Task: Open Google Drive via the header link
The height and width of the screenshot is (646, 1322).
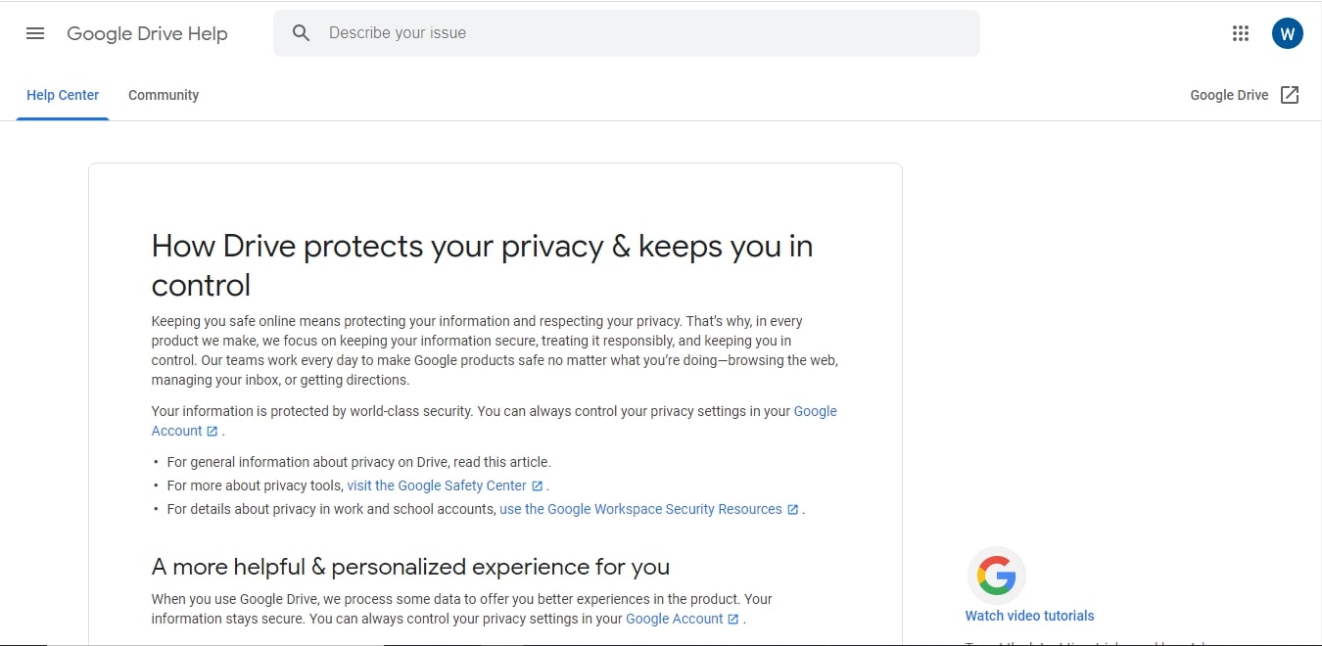Action: click(x=1228, y=94)
